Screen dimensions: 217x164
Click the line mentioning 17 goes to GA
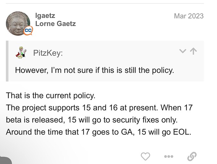tap(99, 132)
